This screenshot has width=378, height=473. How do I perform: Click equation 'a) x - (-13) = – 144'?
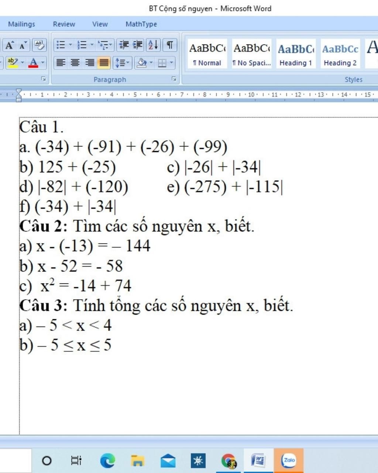point(85,246)
